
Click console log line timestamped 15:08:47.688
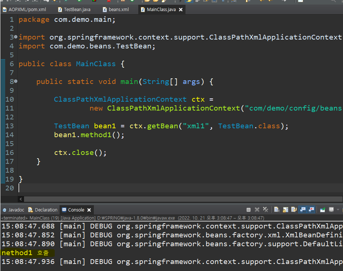[x=172, y=226]
